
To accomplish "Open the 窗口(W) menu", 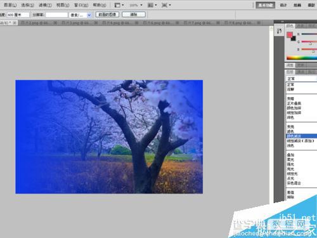I will [81, 5].
